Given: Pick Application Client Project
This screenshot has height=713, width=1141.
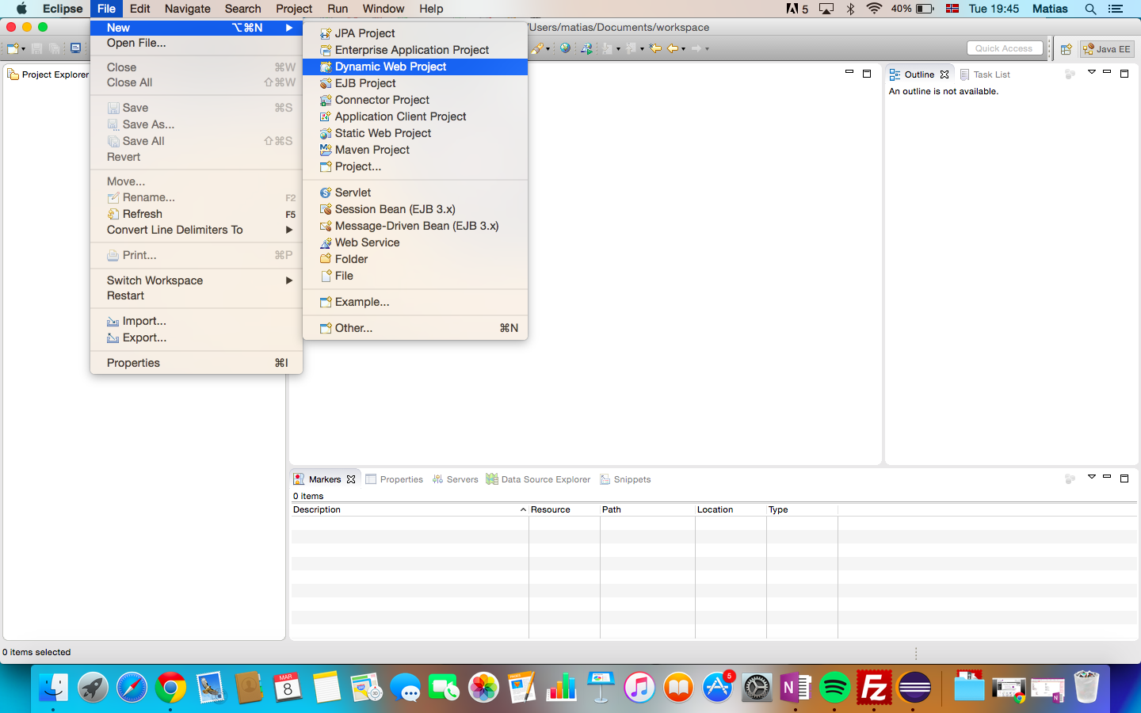Looking at the screenshot, I should 415,116.
